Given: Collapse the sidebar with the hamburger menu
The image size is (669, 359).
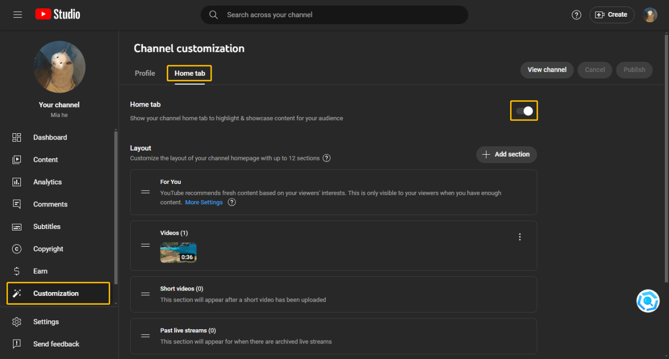Looking at the screenshot, I should (x=17, y=14).
